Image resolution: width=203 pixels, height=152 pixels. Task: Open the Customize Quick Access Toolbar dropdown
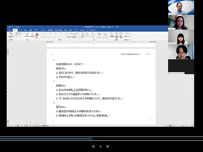pos(23,27)
